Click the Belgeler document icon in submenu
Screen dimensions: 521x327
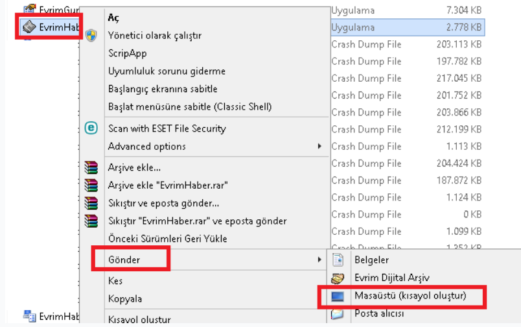tap(338, 260)
